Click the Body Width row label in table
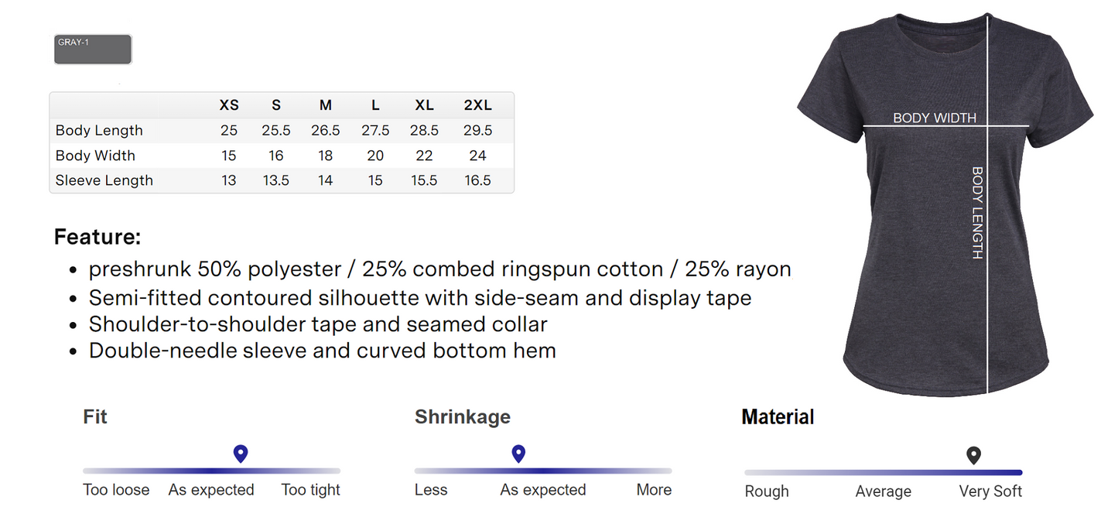The image size is (1118, 524). 95,156
